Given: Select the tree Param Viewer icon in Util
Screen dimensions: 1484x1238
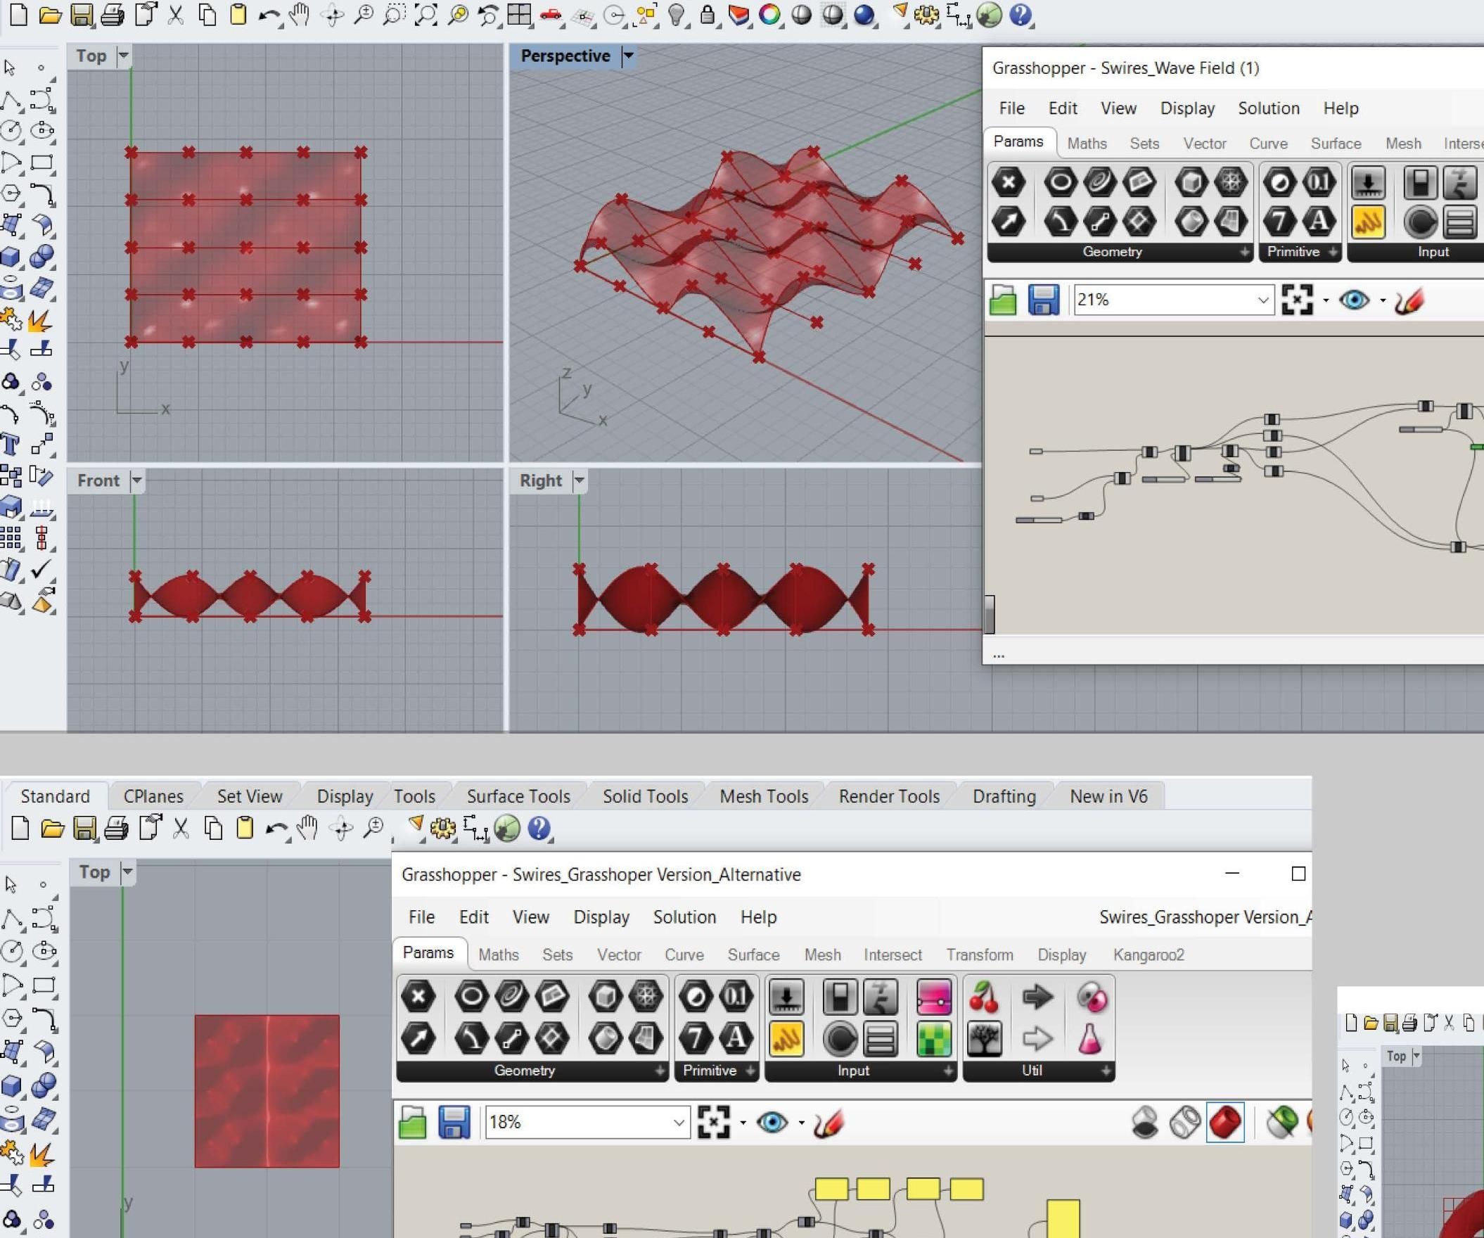Looking at the screenshot, I should (984, 1040).
